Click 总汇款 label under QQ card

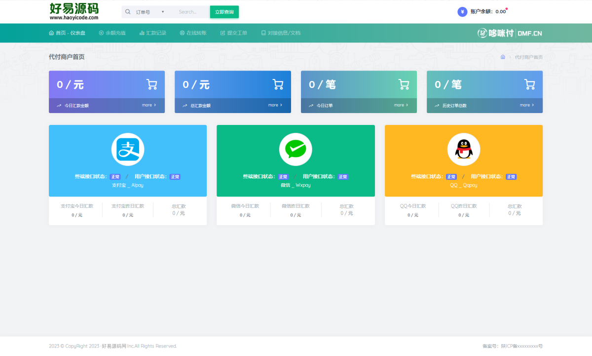point(515,206)
